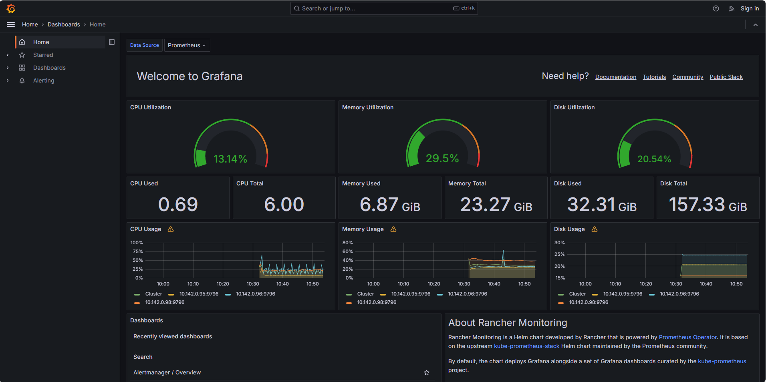Click the Dashboards breadcrumb
766x382 pixels.
64,24
